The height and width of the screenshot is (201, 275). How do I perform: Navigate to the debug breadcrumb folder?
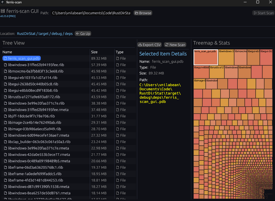57,33
